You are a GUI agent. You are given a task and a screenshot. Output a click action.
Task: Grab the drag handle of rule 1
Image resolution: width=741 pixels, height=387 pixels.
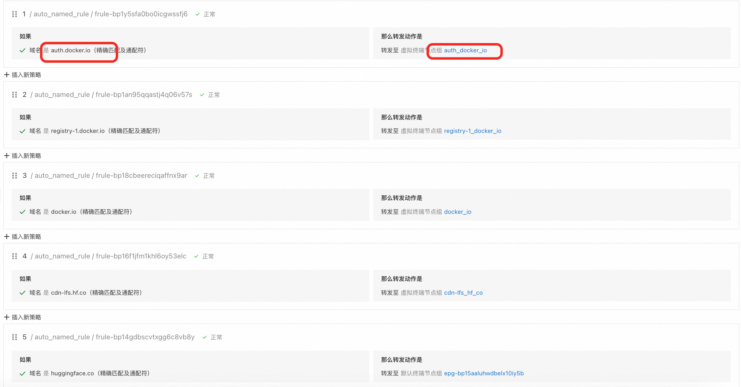click(14, 14)
